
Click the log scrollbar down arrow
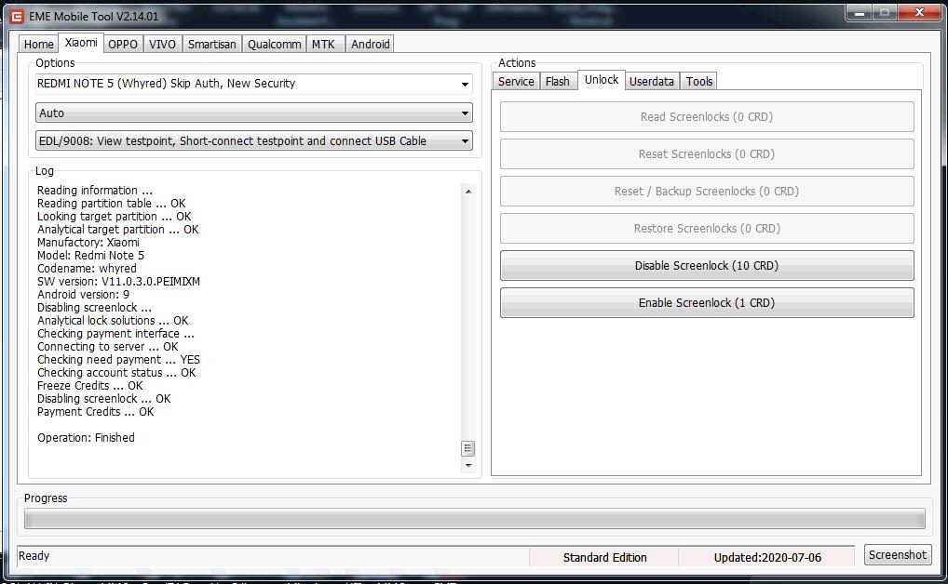click(x=468, y=466)
